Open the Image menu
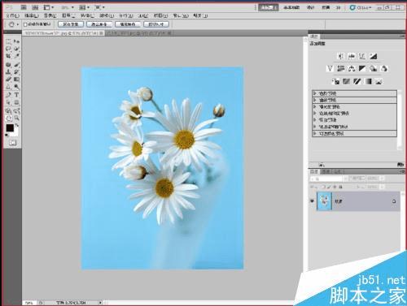Image resolution: width=407 pixels, height=306 pixels. pyautogui.click(x=50, y=15)
